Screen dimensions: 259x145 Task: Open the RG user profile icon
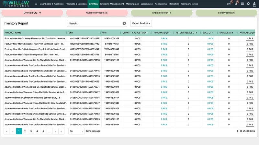[x=254, y=5]
